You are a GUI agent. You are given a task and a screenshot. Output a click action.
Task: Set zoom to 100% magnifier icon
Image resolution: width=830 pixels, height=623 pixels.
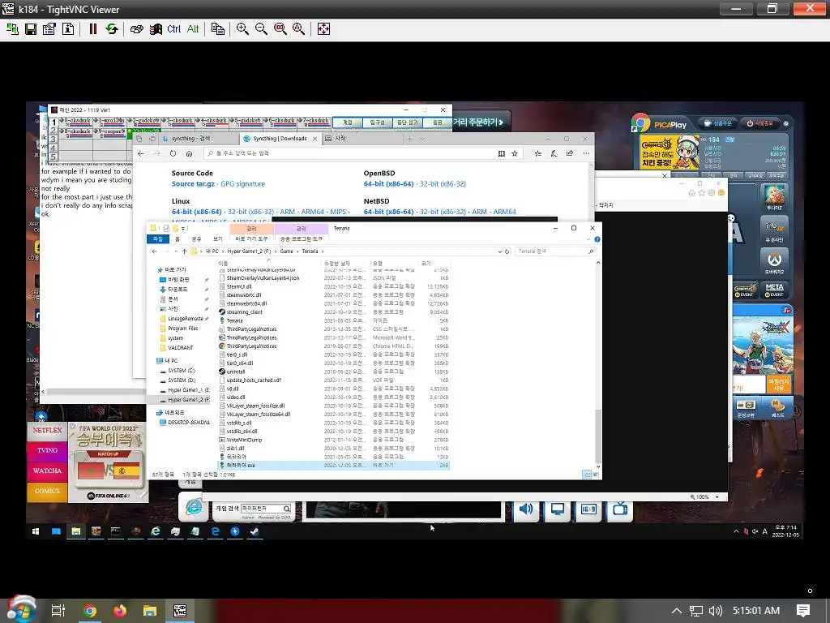[x=280, y=29]
